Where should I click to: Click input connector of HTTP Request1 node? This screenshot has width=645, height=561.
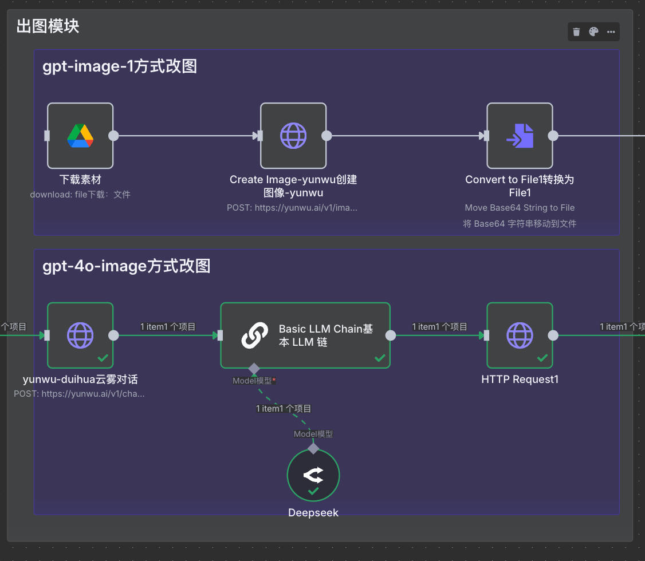pos(487,335)
